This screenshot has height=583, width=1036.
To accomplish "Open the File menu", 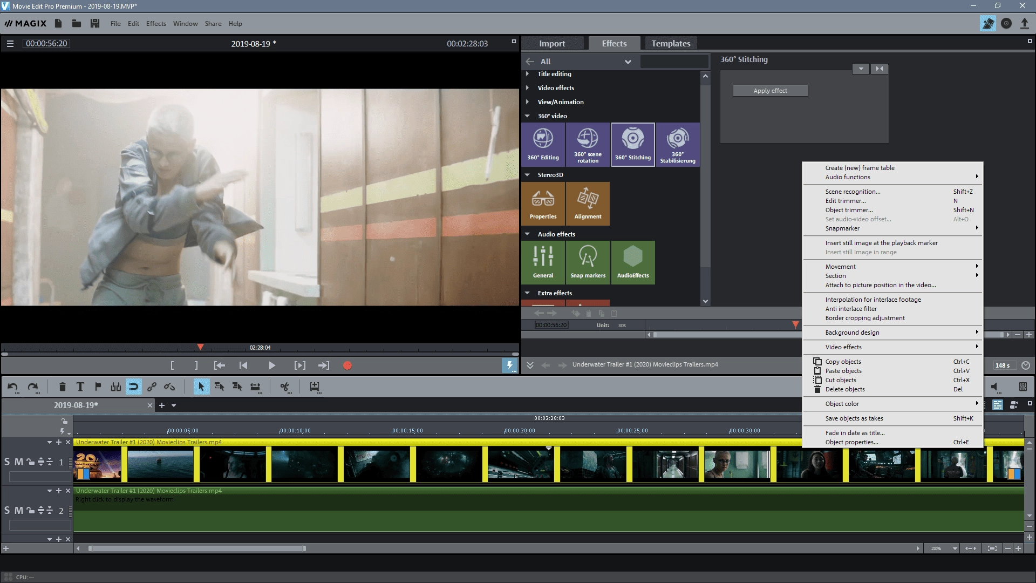I will pyautogui.click(x=115, y=24).
